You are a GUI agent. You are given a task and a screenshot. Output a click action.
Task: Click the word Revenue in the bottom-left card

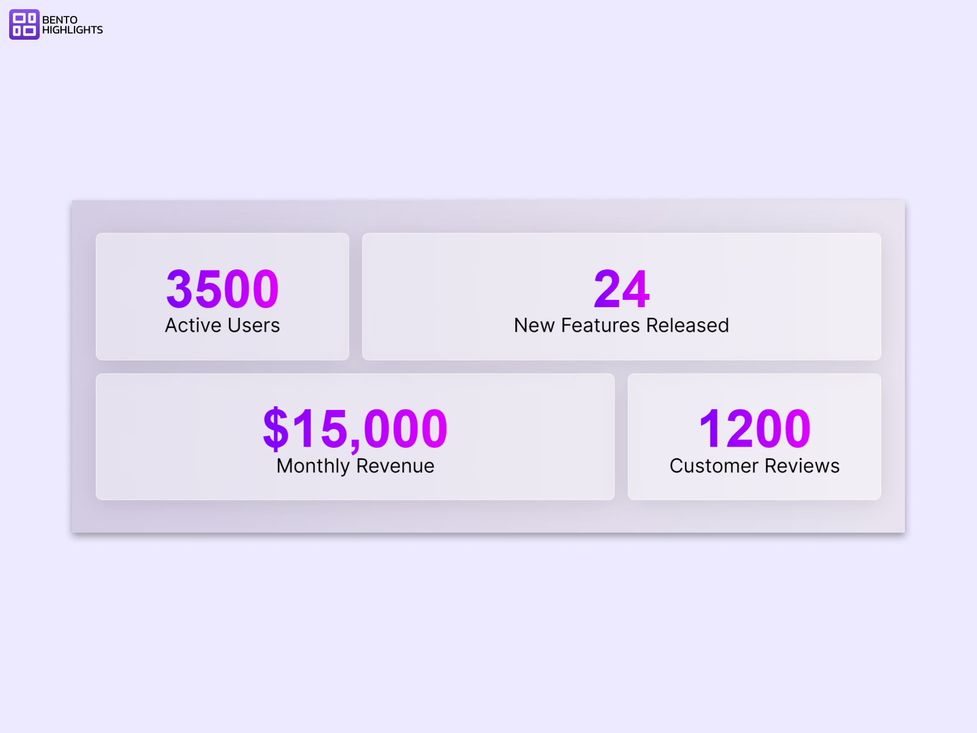pos(395,466)
